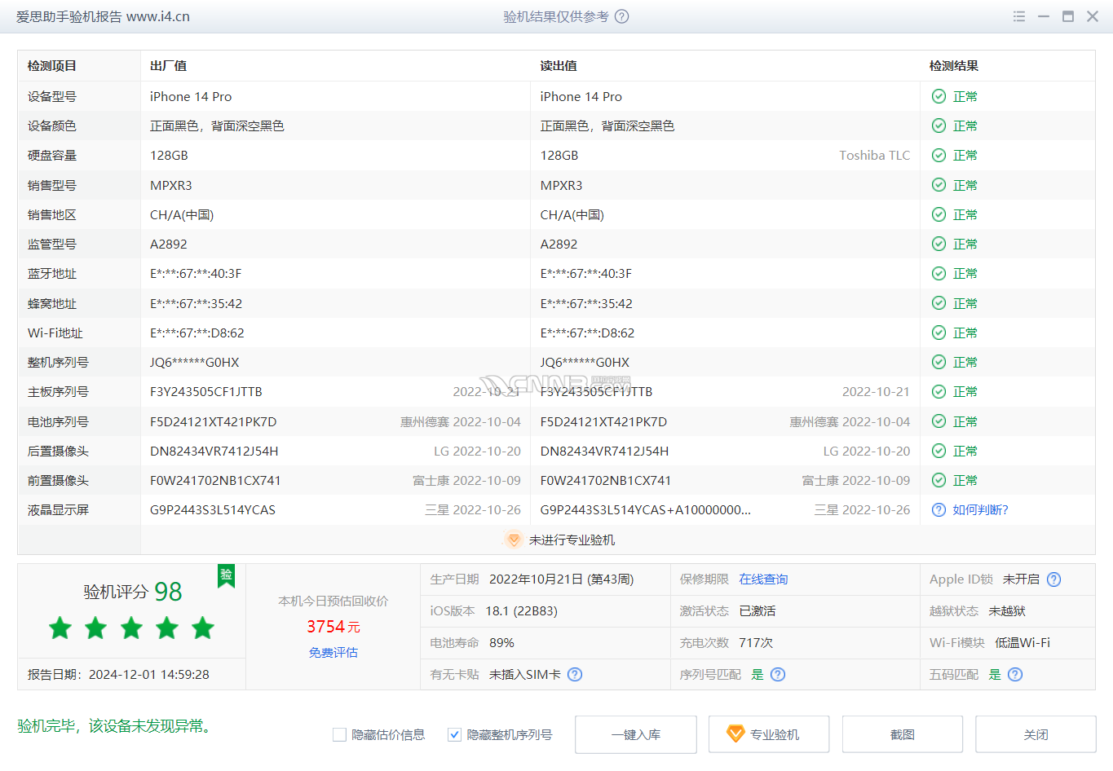The height and width of the screenshot is (771, 1113).
Task: Select the iOS version 18.1 (22B83)
Action: point(522,610)
